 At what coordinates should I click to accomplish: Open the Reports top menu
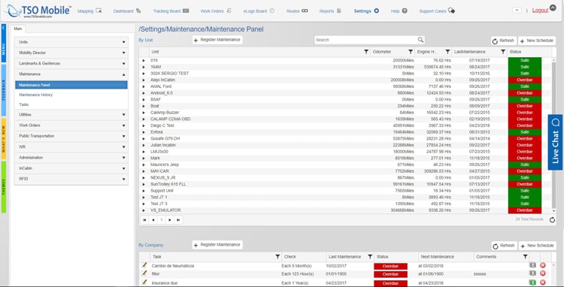tap(330, 11)
